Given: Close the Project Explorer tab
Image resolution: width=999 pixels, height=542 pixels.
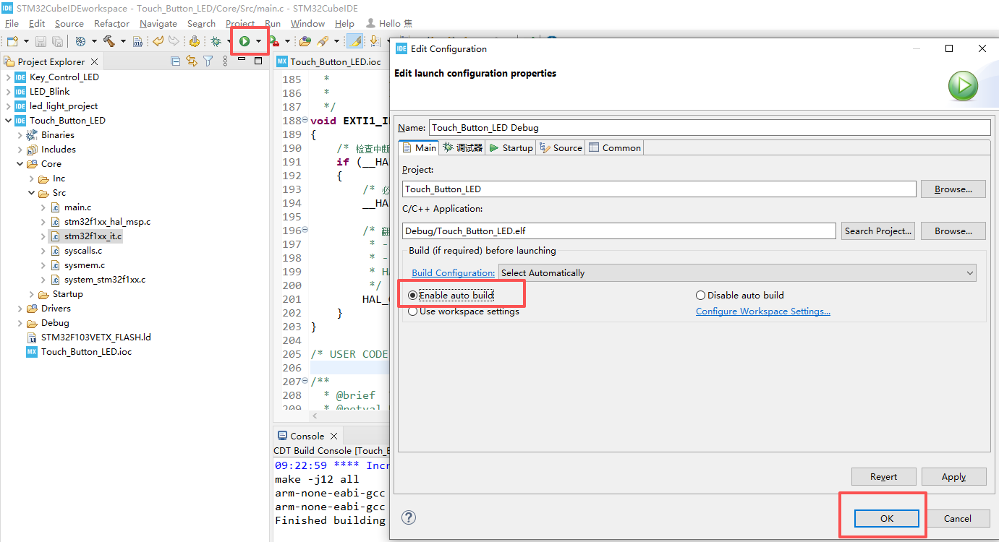Looking at the screenshot, I should (x=95, y=62).
